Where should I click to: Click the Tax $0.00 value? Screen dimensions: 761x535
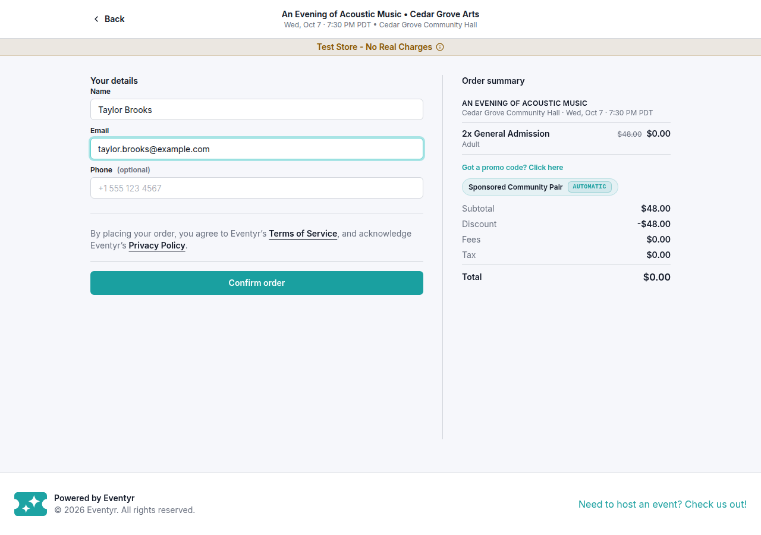click(659, 255)
